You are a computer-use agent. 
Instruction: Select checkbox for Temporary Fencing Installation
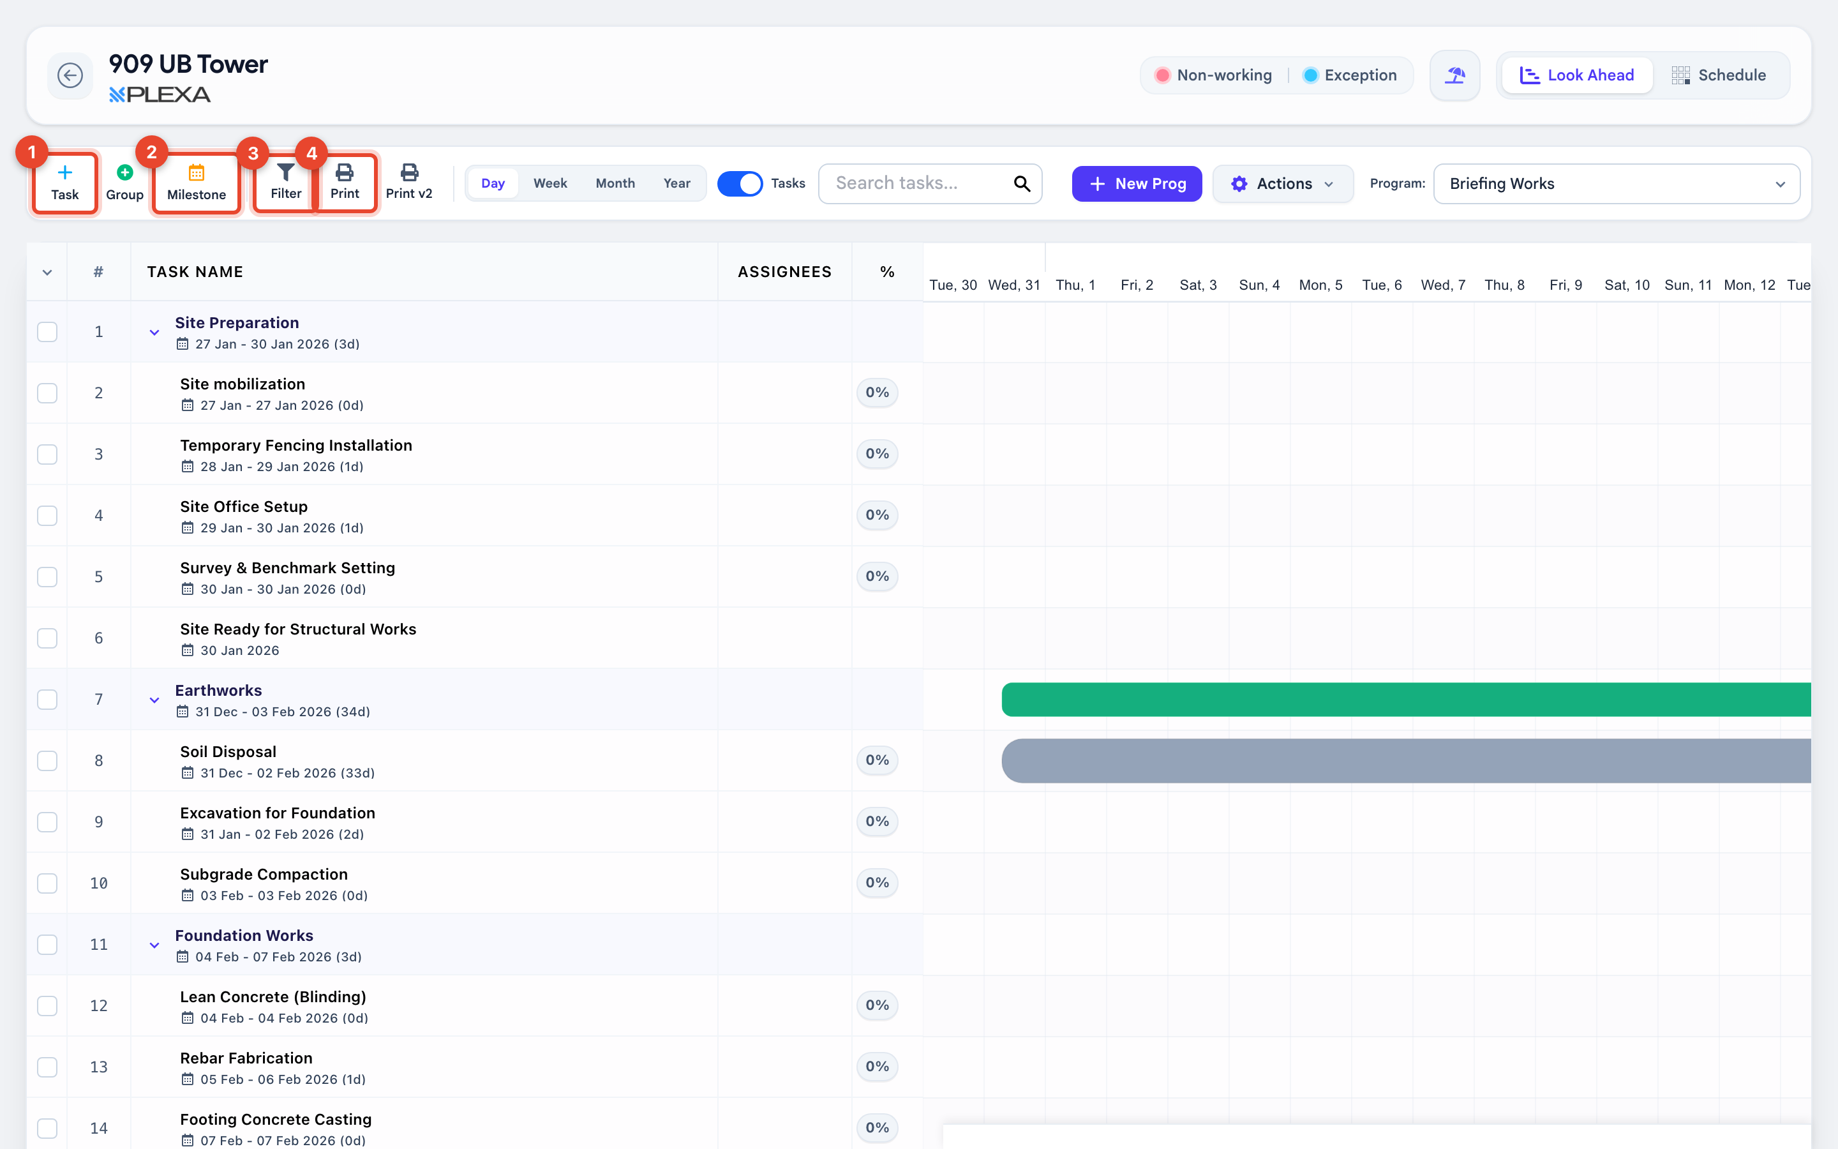pos(47,454)
